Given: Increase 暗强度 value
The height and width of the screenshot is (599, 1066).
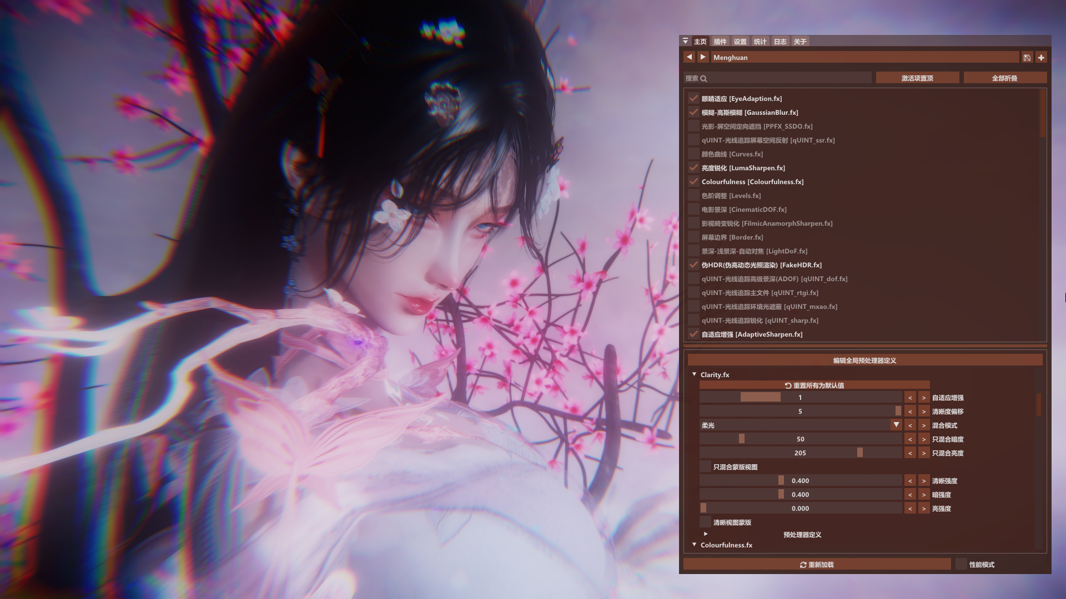Looking at the screenshot, I should 924,495.
